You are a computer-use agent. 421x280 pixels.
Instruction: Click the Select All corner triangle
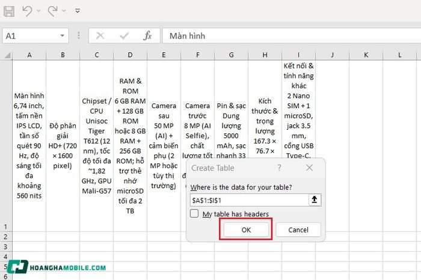7,55
